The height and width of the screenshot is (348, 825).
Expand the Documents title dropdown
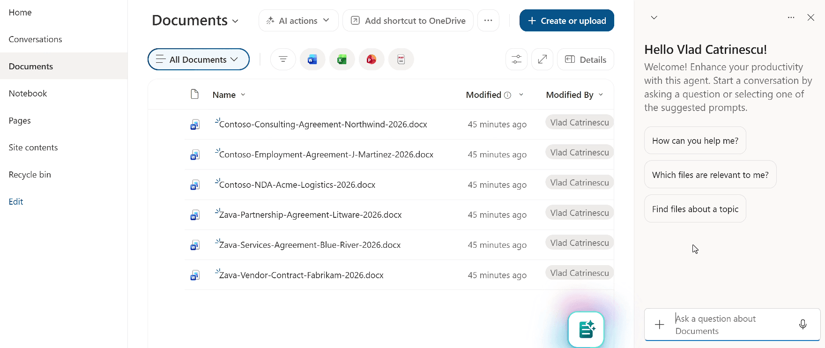click(235, 21)
